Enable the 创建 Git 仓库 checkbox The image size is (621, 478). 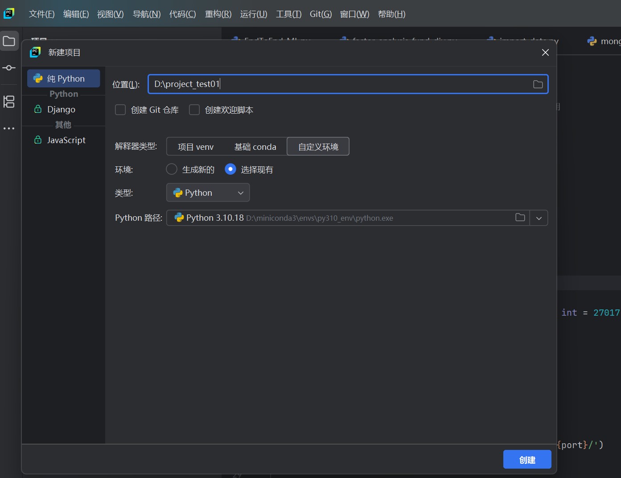(x=120, y=110)
